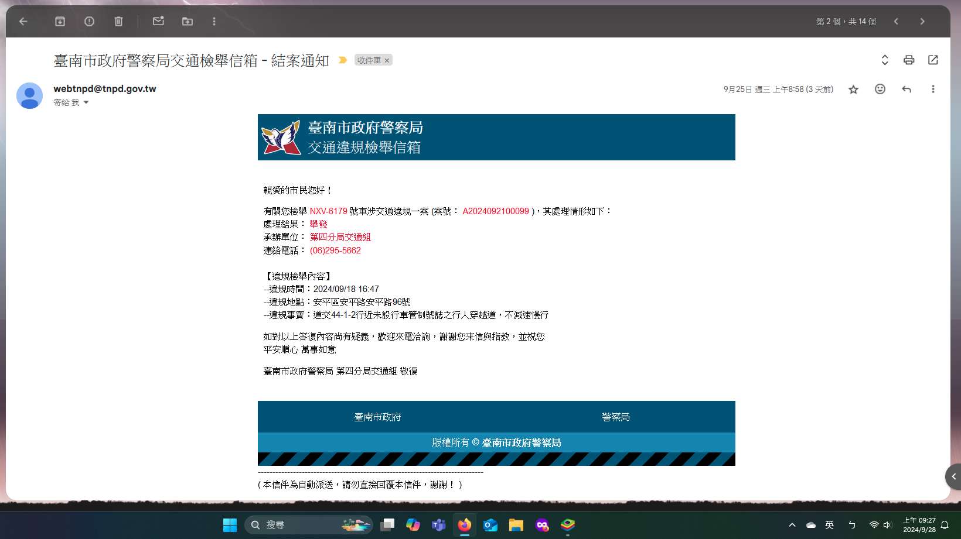The image size is (961, 539).
Task: Click phone number (06)295-5662
Action: [335, 250]
